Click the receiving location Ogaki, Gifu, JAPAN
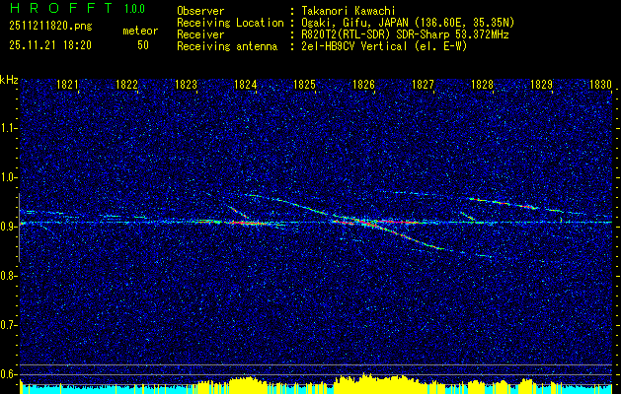Screen dimensions: 621x394 coord(355,23)
